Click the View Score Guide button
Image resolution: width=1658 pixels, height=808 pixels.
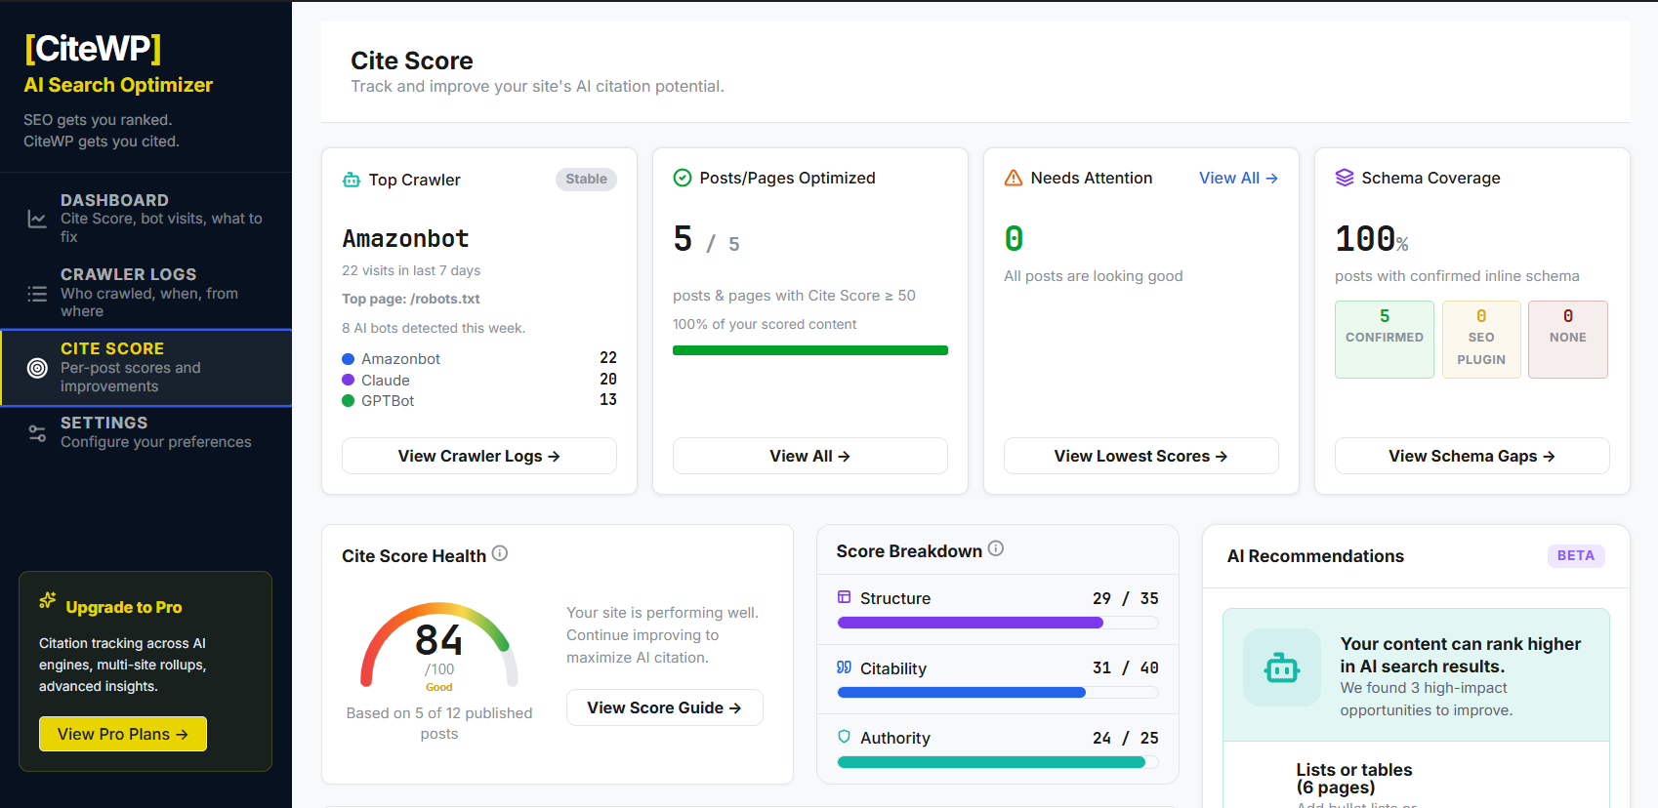pyautogui.click(x=665, y=707)
